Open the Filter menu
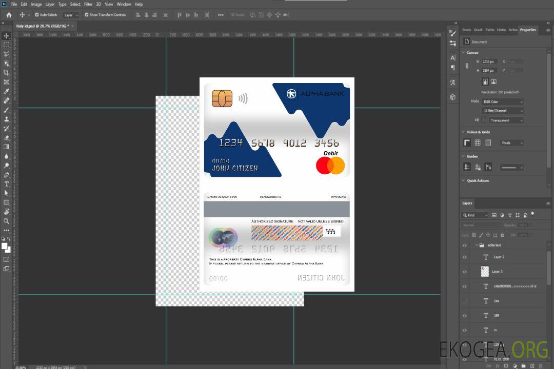This screenshot has height=369, width=554. coord(88,4)
